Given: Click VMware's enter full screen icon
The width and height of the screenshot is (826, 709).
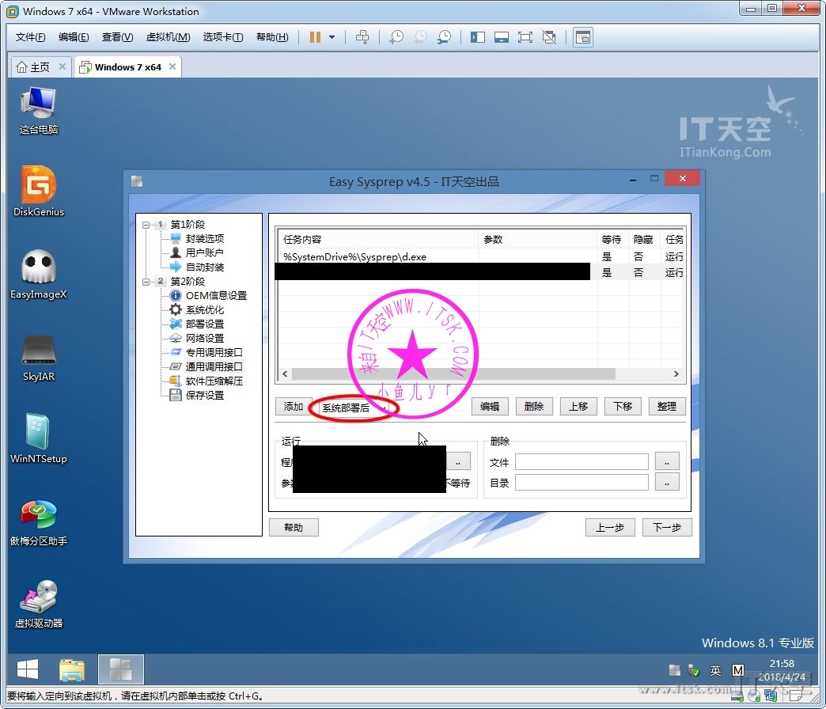Looking at the screenshot, I should [525, 37].
